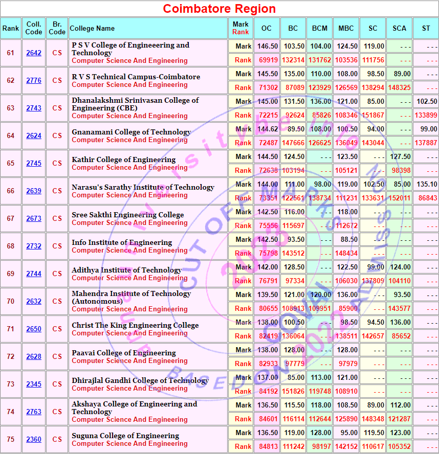Open college code 2360 link
The image size is (439, 454).
click(x=34, y=439)
